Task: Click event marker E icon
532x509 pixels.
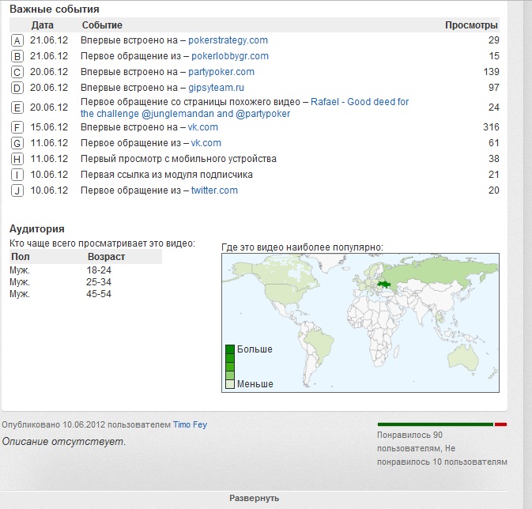Action: (17, 107)
